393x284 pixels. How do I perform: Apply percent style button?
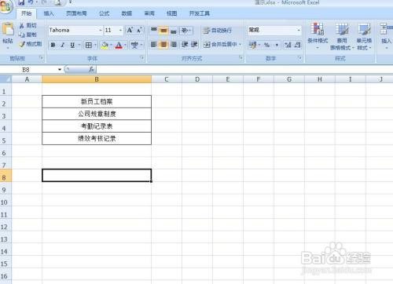(x=267, y=45)
